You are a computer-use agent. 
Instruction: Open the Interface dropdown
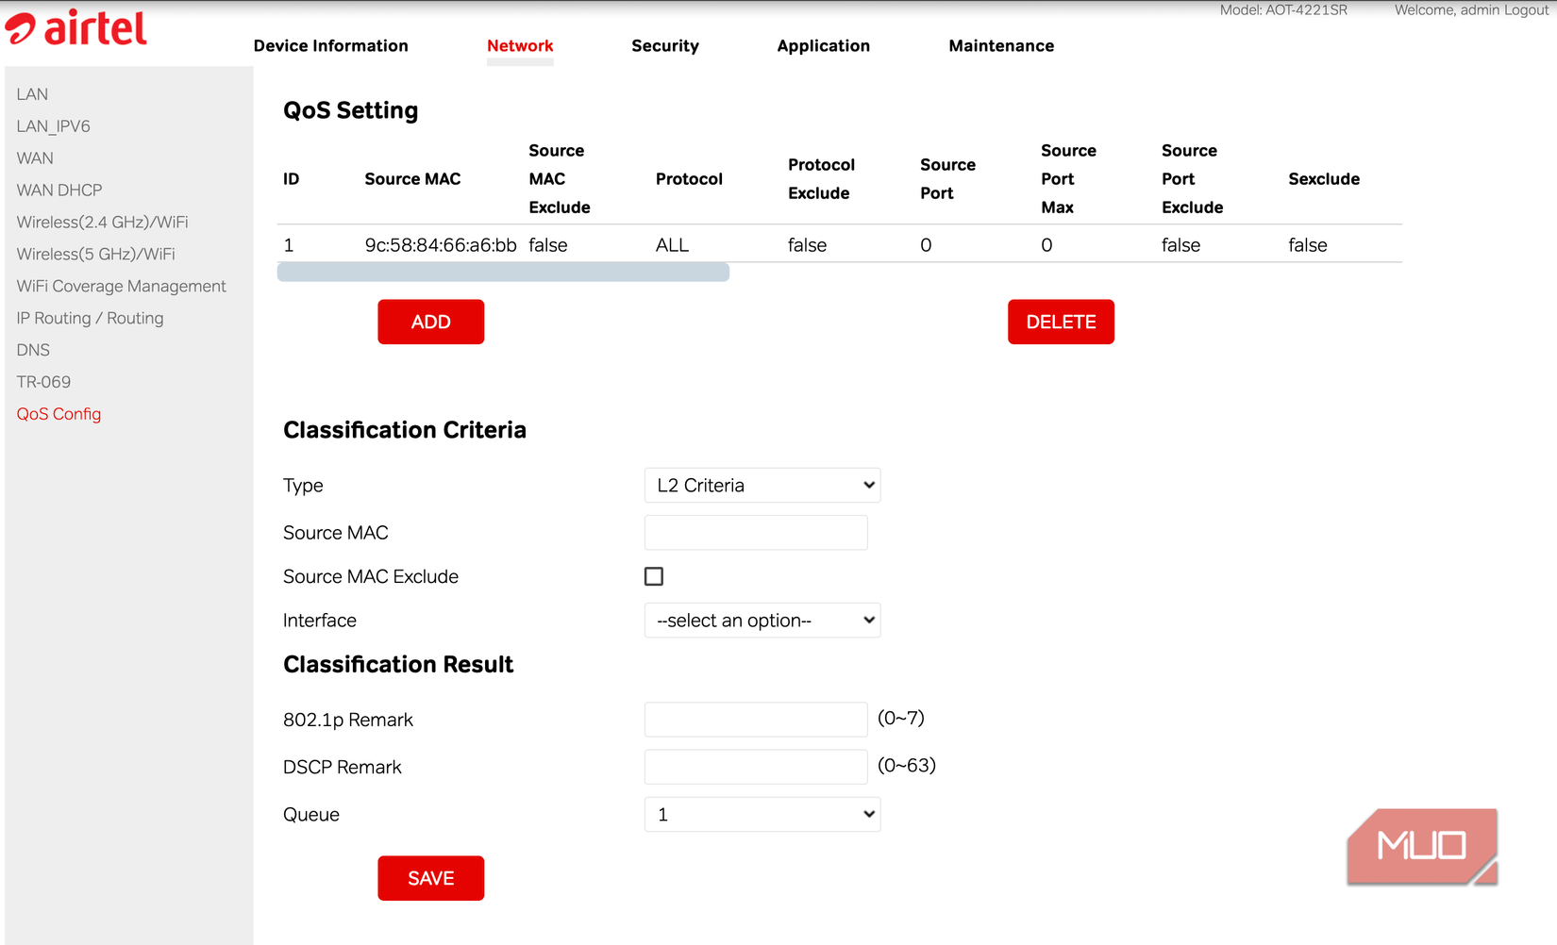tap(762, 621)
